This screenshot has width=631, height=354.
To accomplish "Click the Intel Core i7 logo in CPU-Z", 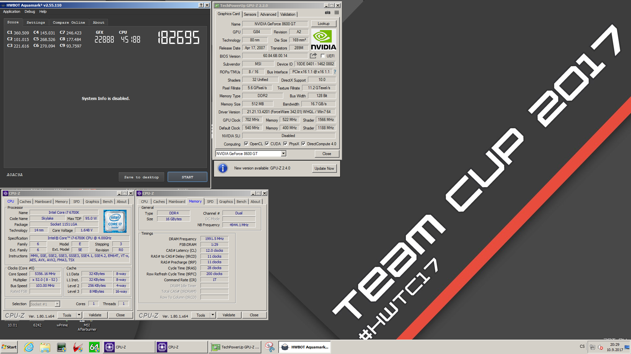I will [115, 222].
